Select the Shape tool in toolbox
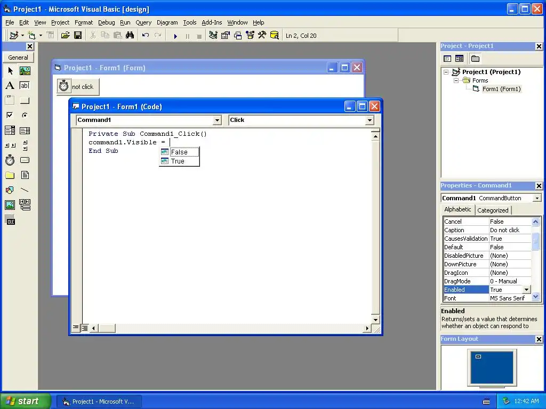 pyautogui.click(x=10, y=190)
